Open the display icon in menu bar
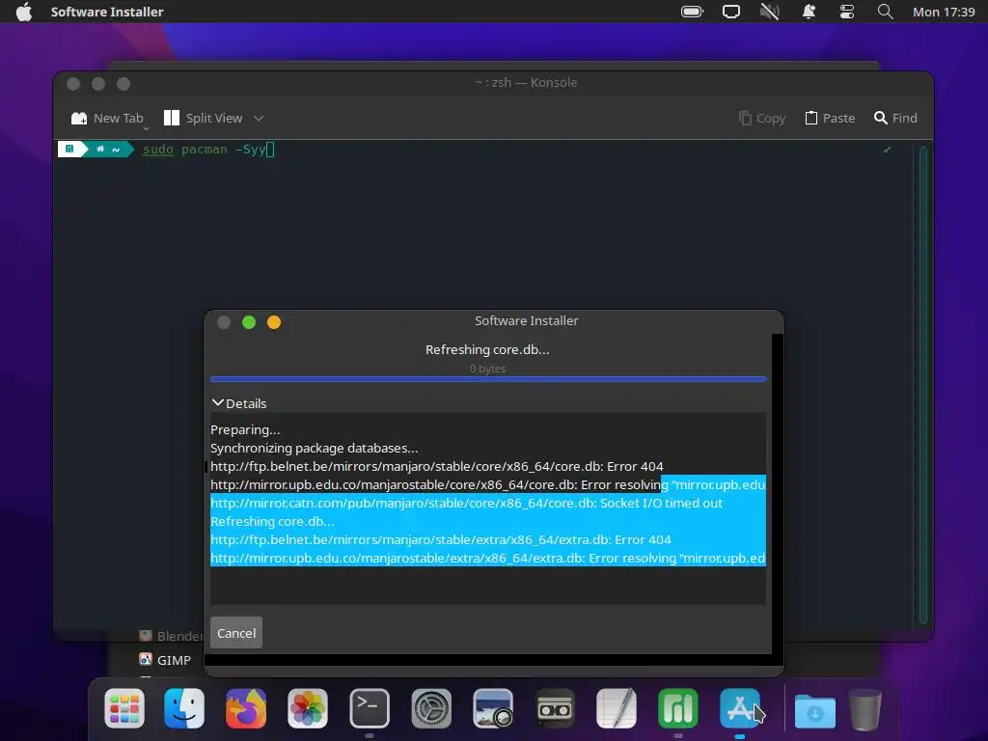 [731, 12]
